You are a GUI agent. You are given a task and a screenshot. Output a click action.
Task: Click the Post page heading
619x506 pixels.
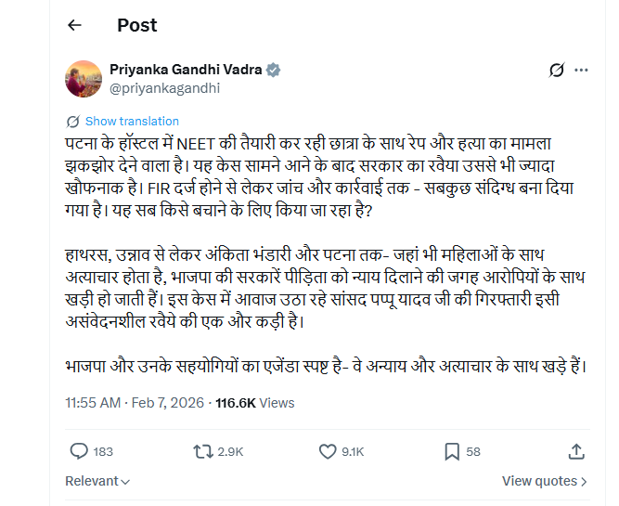point(137,26)
